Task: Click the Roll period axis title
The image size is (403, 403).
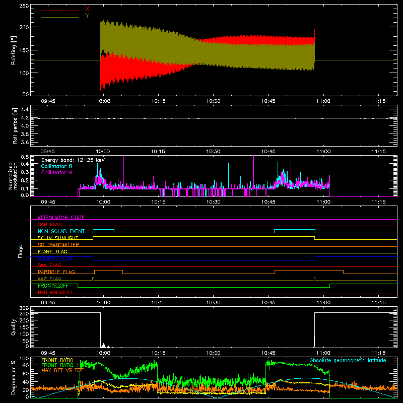Action: click(15, 125)
